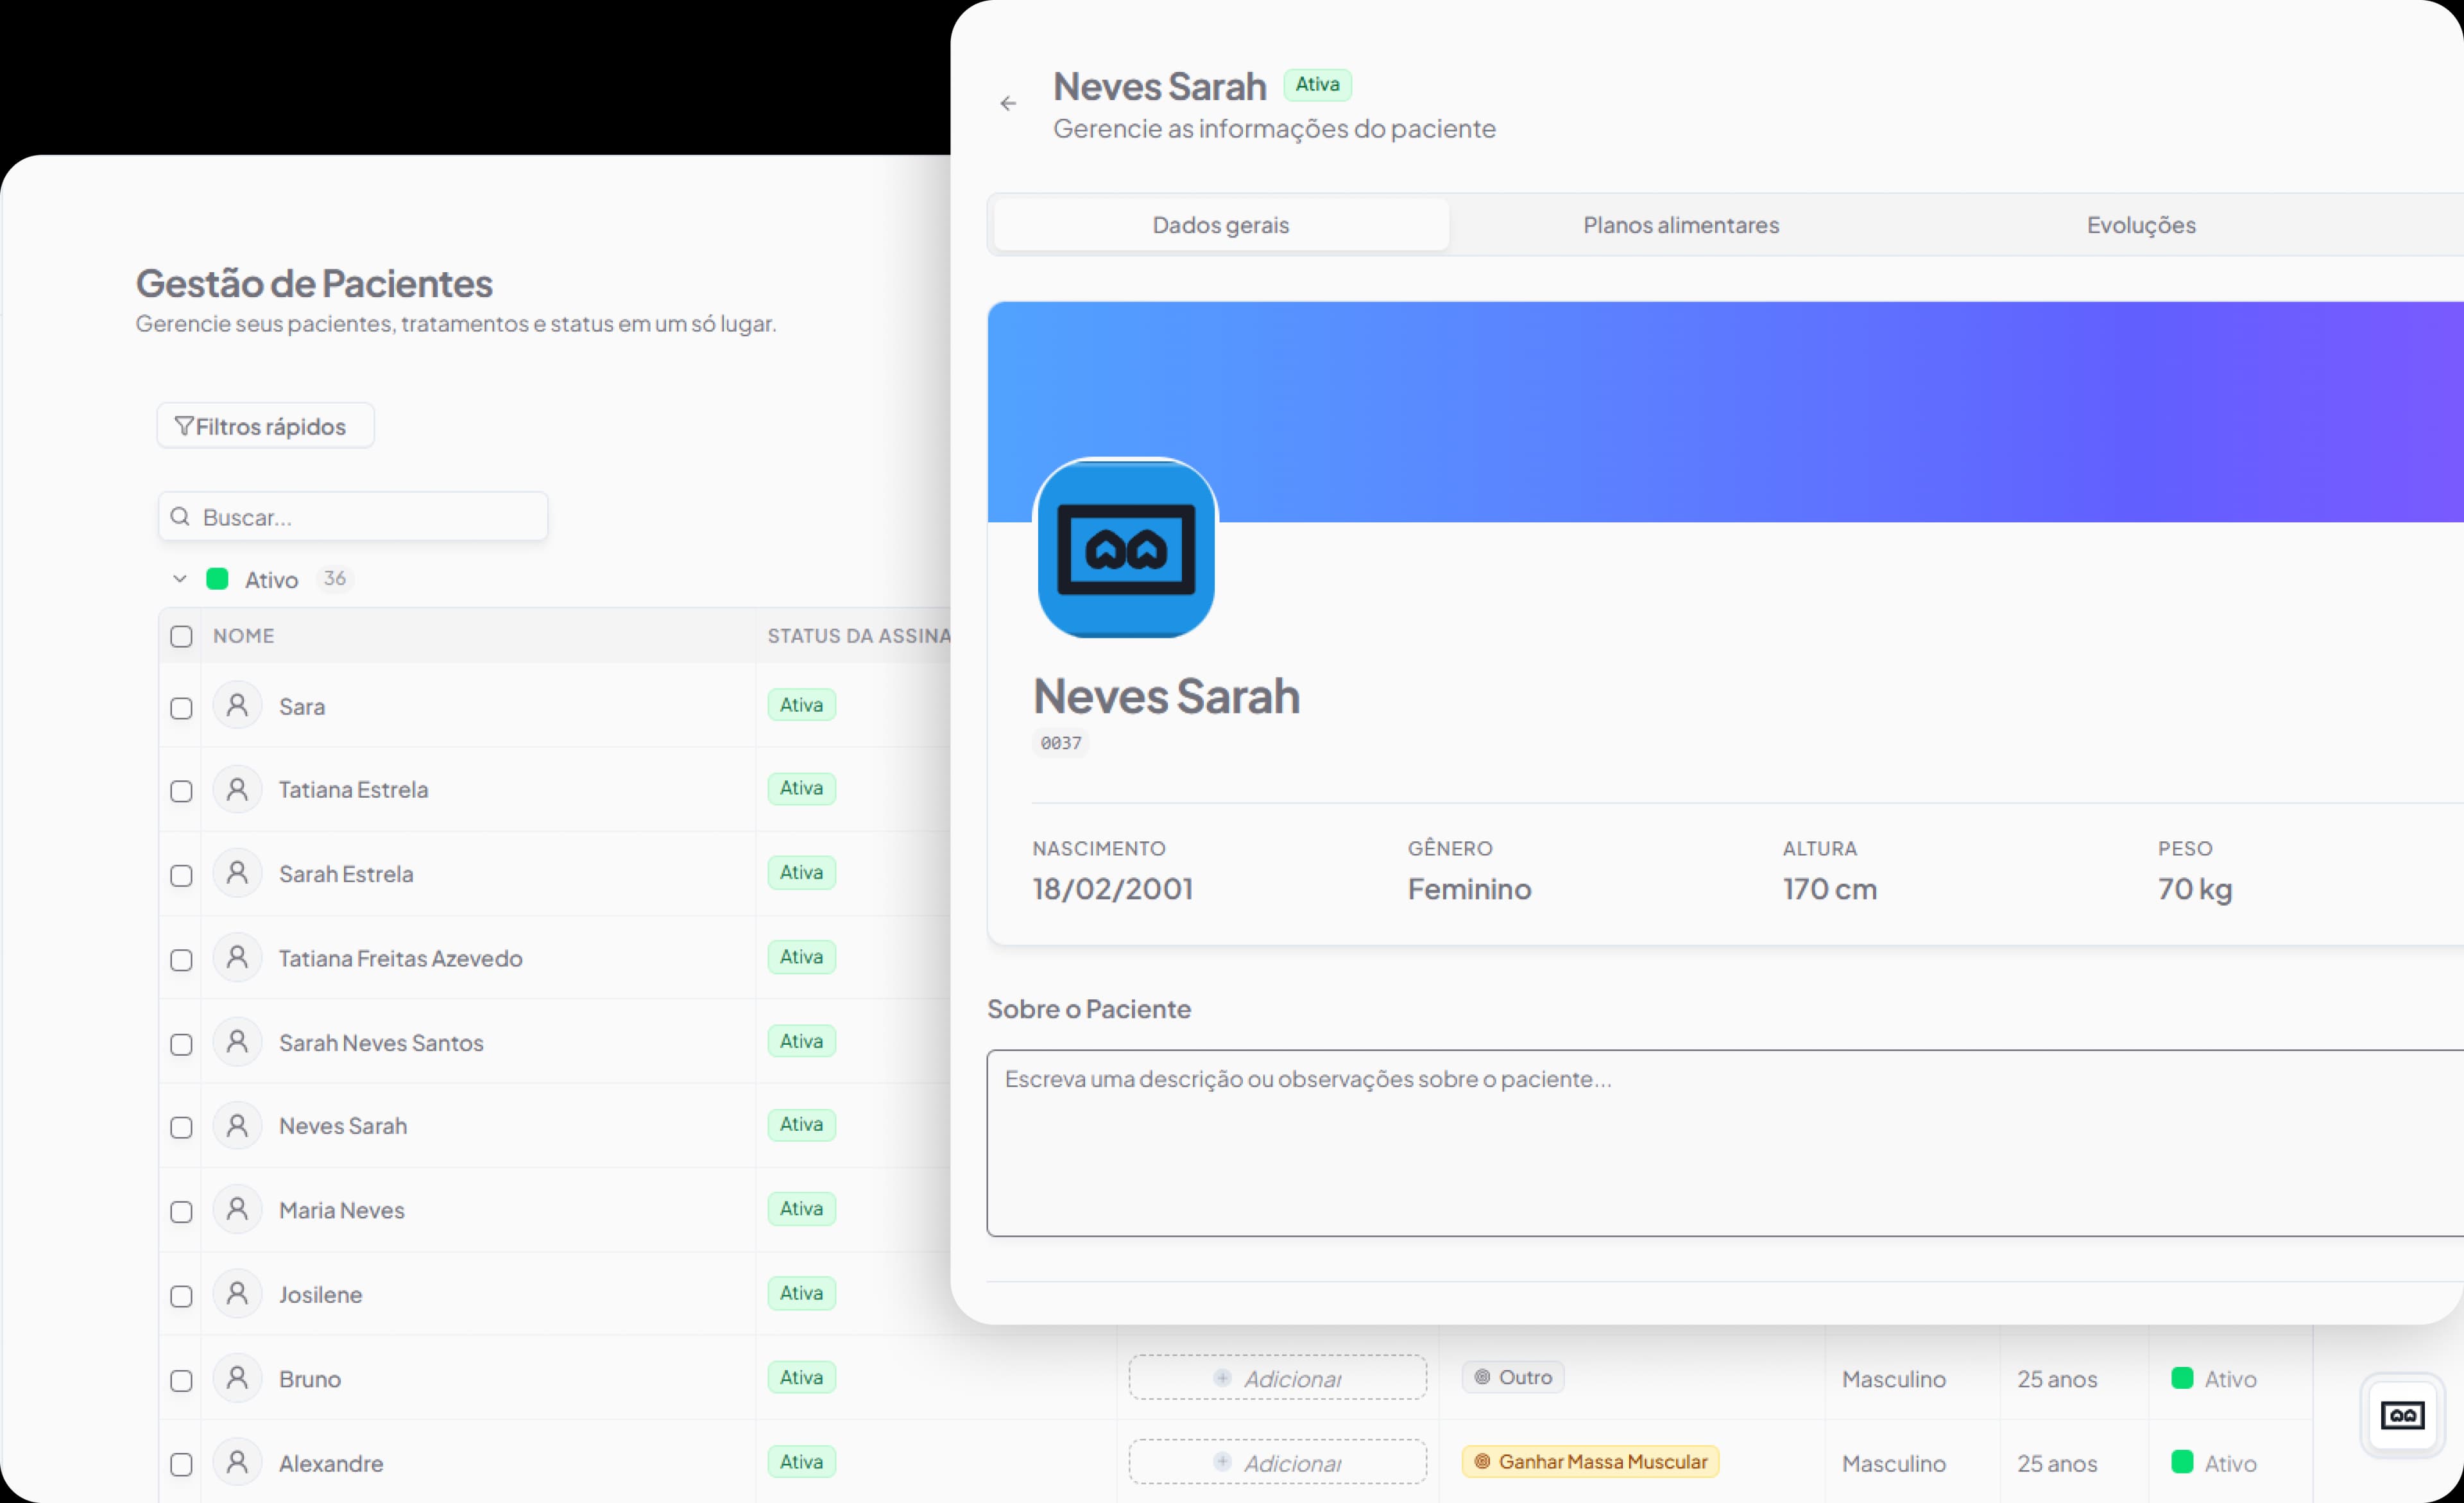Open the Josilene patient name
This screenshot has width=2464, height=1503.
coord(320,1294)
